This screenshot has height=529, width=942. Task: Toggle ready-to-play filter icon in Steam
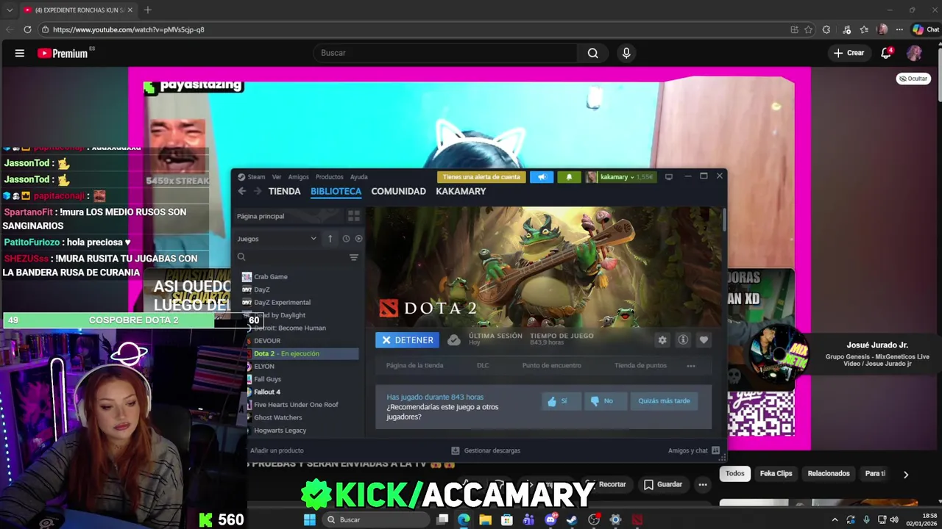(358, 239)
